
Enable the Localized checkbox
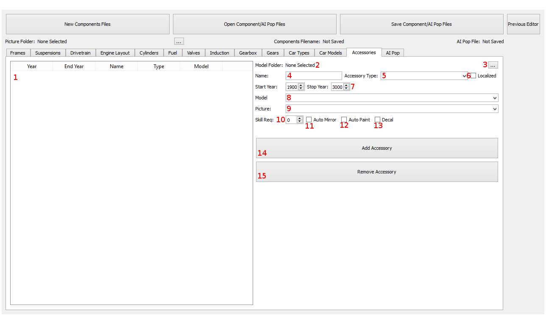(x=474, y=76)
